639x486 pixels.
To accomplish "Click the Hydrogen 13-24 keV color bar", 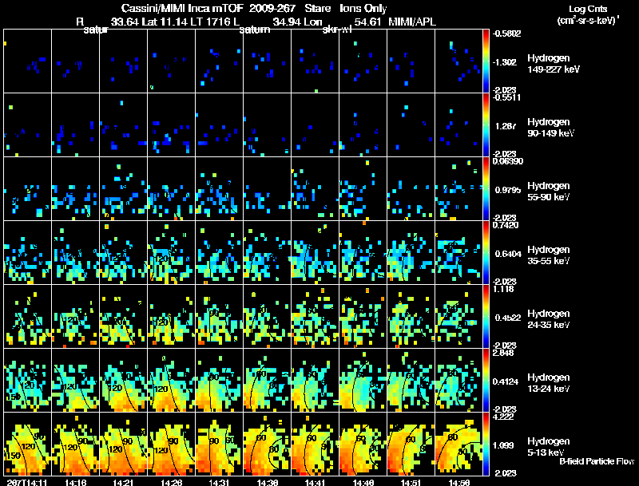I will [486, 380].
